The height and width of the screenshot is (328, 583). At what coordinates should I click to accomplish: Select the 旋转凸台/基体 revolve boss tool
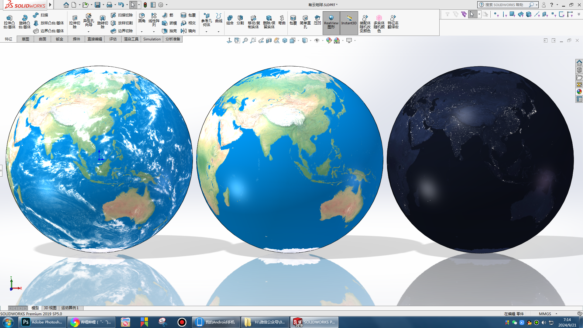click(25, 22)
